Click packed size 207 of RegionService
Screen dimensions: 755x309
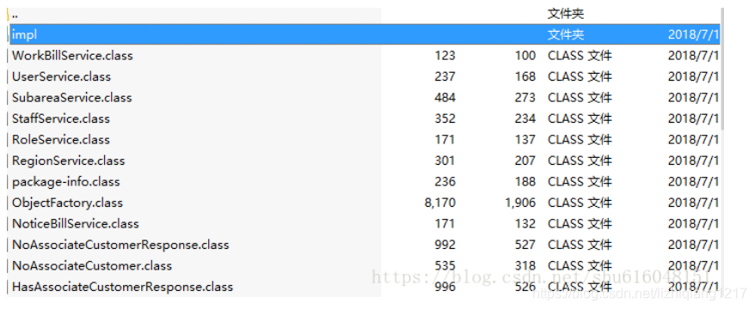pos(525,161)
